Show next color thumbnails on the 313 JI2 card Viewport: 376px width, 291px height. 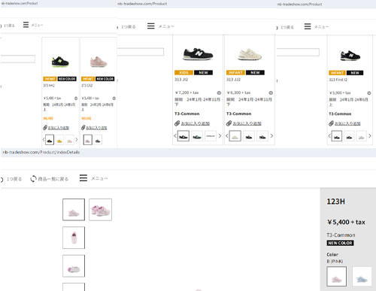click(220, 136)
